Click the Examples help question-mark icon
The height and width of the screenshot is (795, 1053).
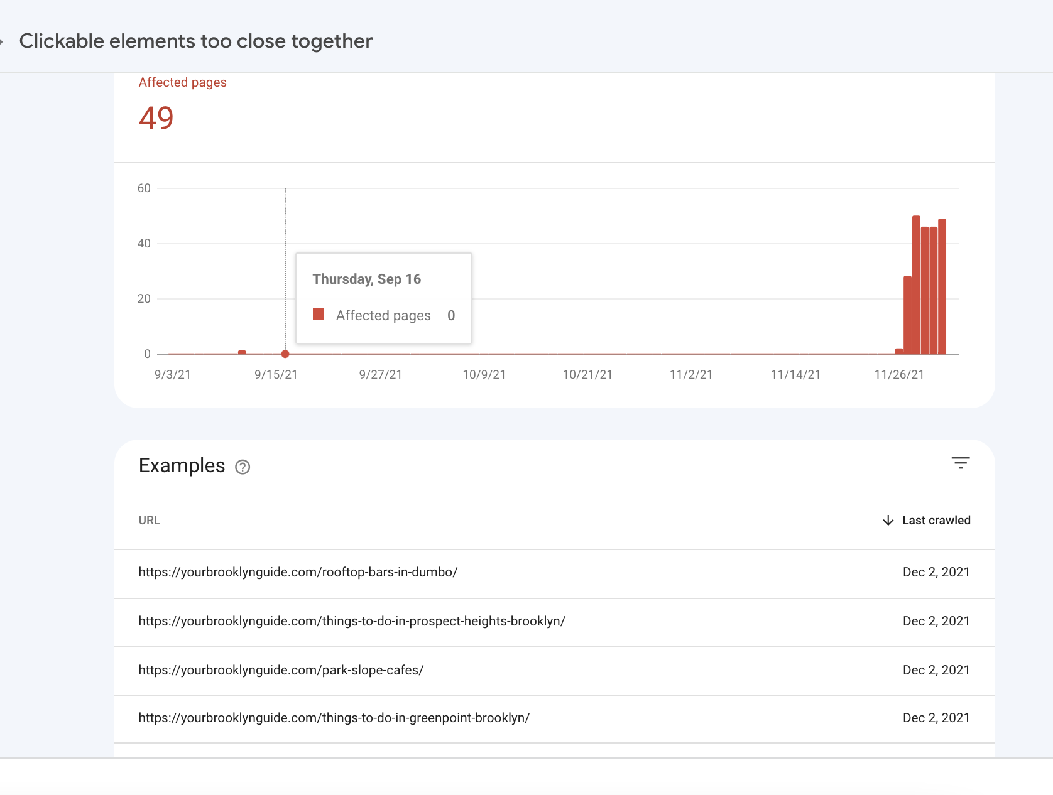point(243,467)
